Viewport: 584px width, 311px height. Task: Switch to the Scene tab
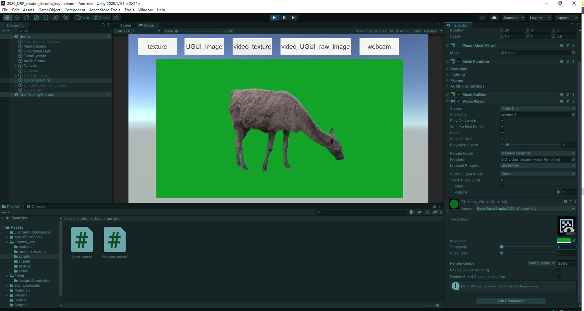coord(124,25)
